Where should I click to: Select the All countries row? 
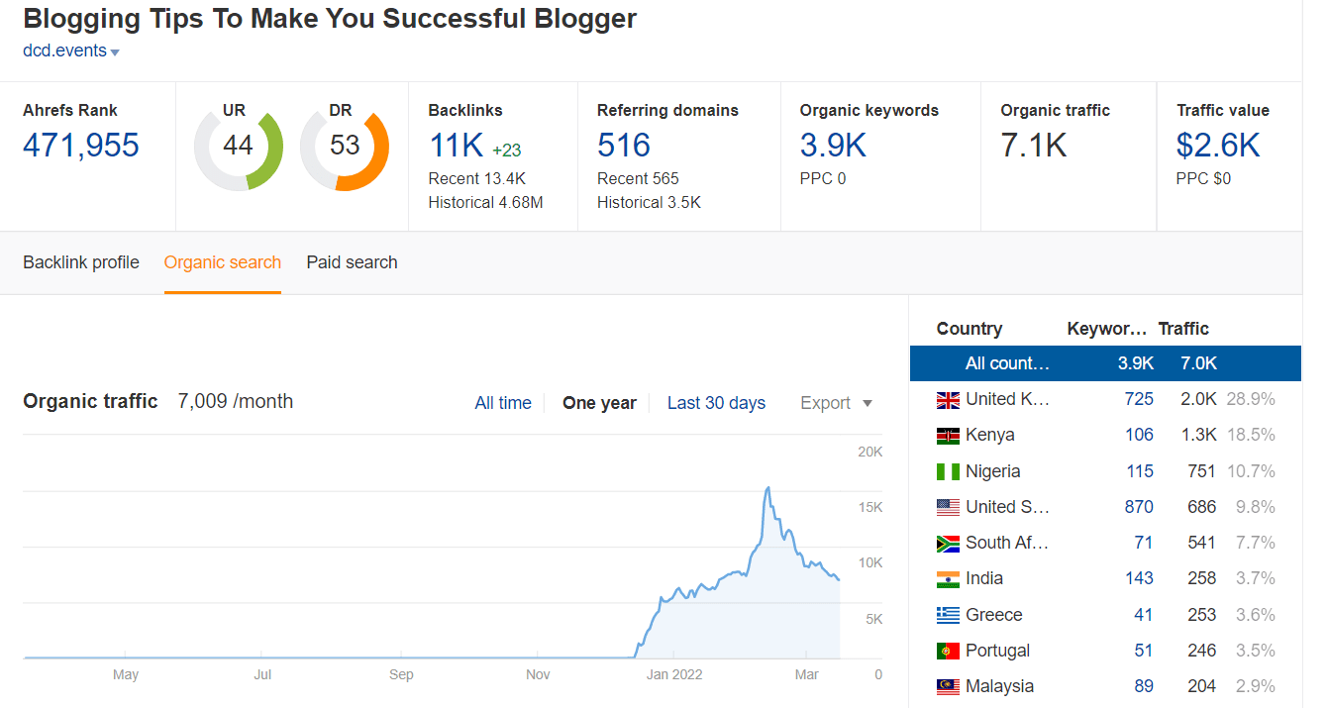tap(1105, 363)
